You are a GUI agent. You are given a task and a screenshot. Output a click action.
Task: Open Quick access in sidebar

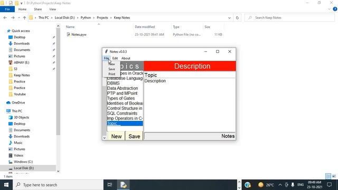click(21, 31)
